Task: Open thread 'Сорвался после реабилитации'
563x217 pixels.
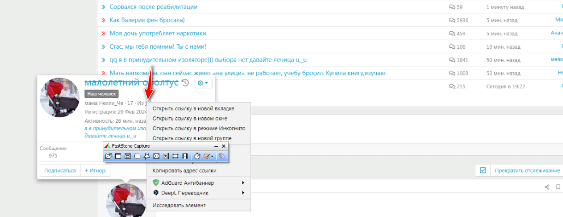Action: pos(153,7)
